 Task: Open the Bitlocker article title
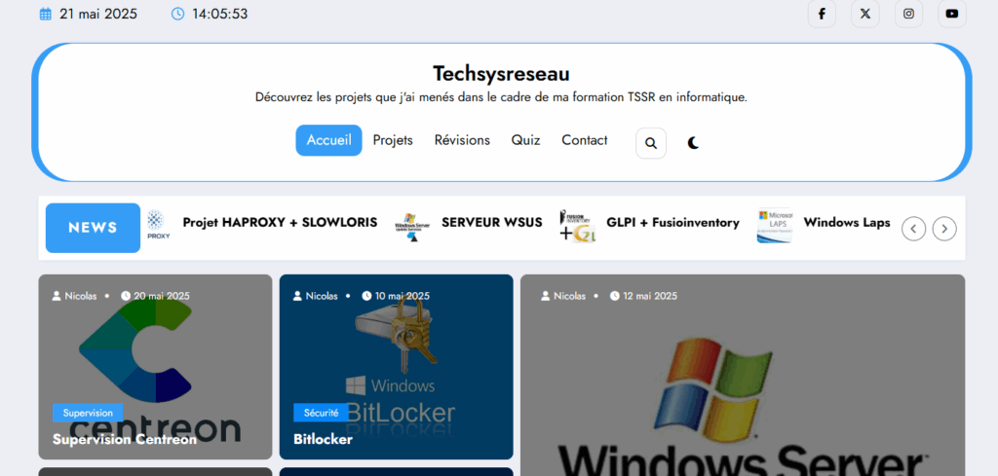click(323, 439)
